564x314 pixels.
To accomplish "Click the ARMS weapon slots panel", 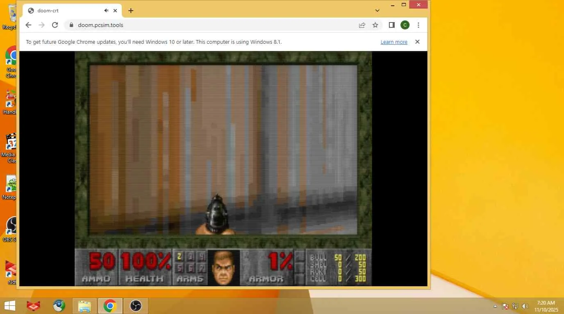I will click(x=190, y=267).
